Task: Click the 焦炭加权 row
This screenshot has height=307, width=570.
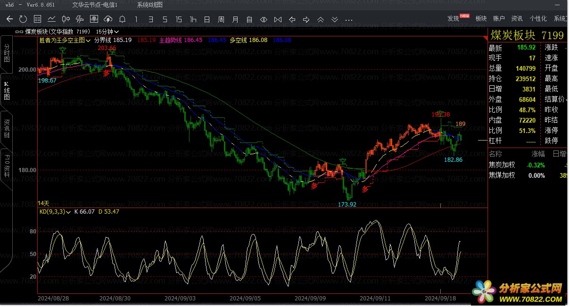Action: click(528, 165)
